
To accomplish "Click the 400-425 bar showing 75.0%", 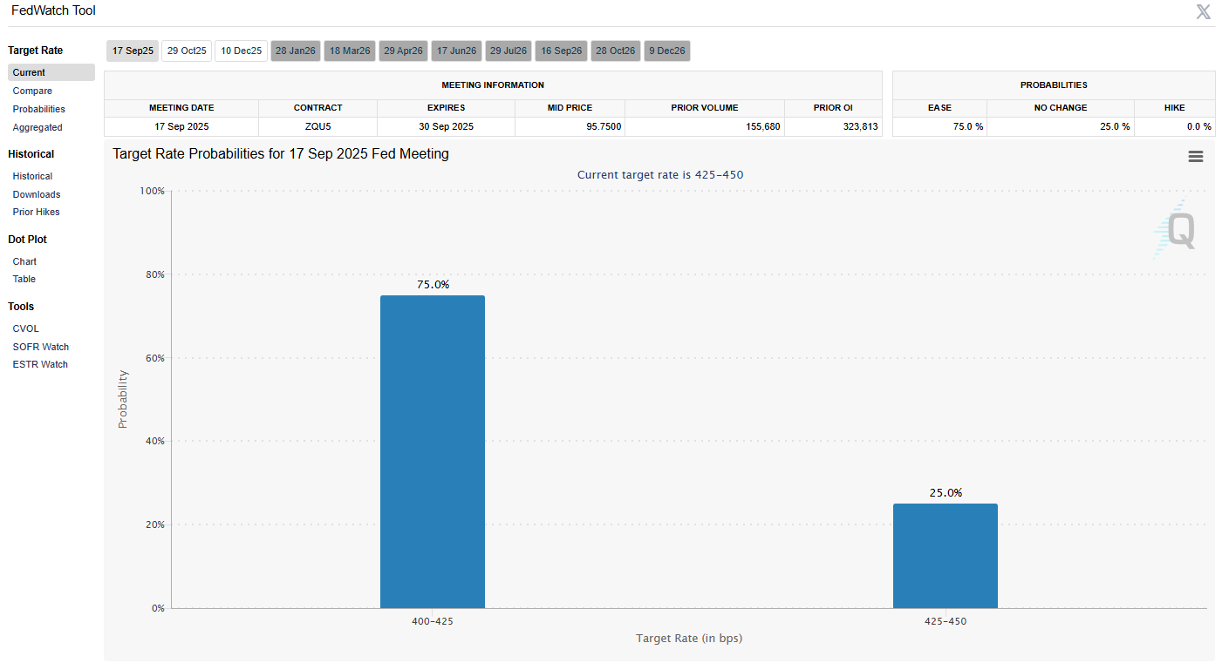I will coord(432,451).
